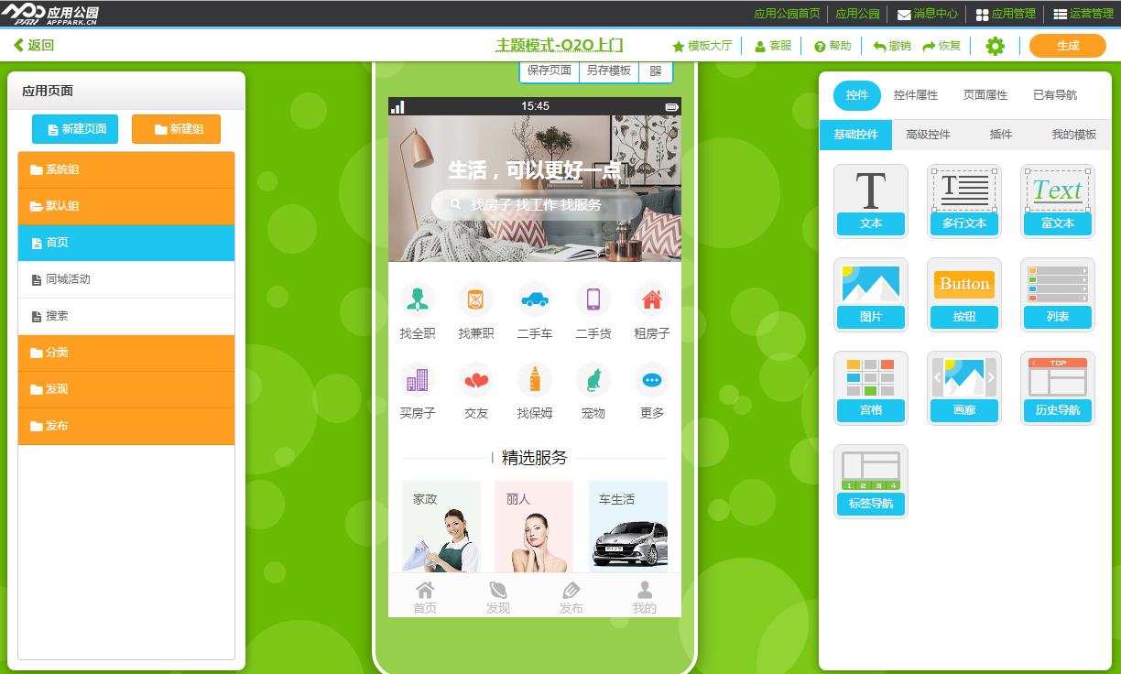Select the 标签导航 tab navigation widget
Screen dimensions: 1121x674
click(x=870, y=481)
